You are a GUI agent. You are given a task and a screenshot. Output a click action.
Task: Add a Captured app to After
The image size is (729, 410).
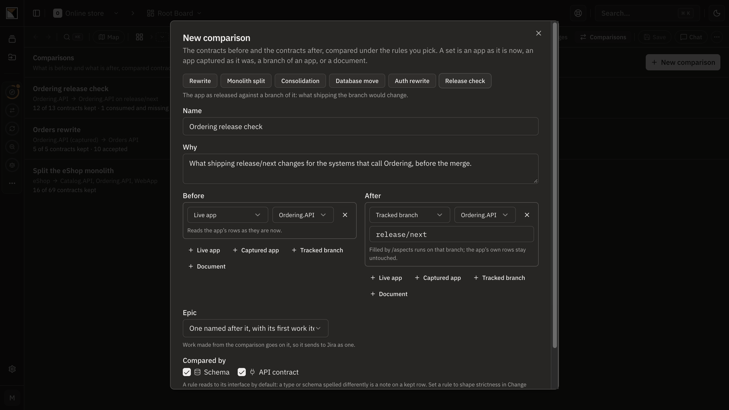tap(437, 278)
